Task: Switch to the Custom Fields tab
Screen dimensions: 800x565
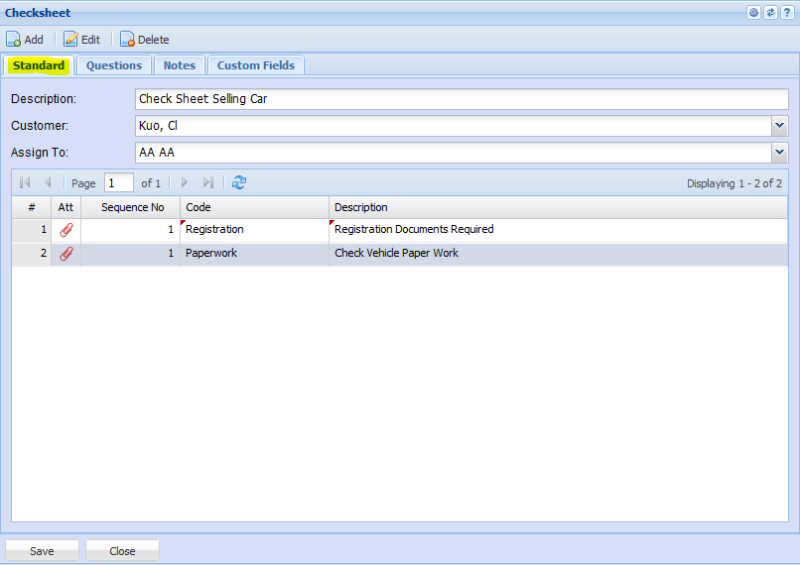Action: [x=256, y=65]
